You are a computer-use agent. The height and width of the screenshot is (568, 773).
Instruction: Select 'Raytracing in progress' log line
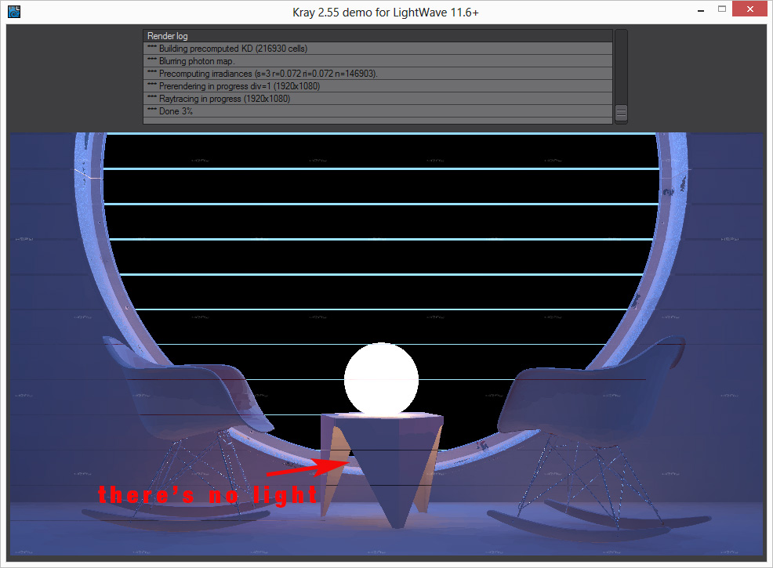click(x=377, y=99)
